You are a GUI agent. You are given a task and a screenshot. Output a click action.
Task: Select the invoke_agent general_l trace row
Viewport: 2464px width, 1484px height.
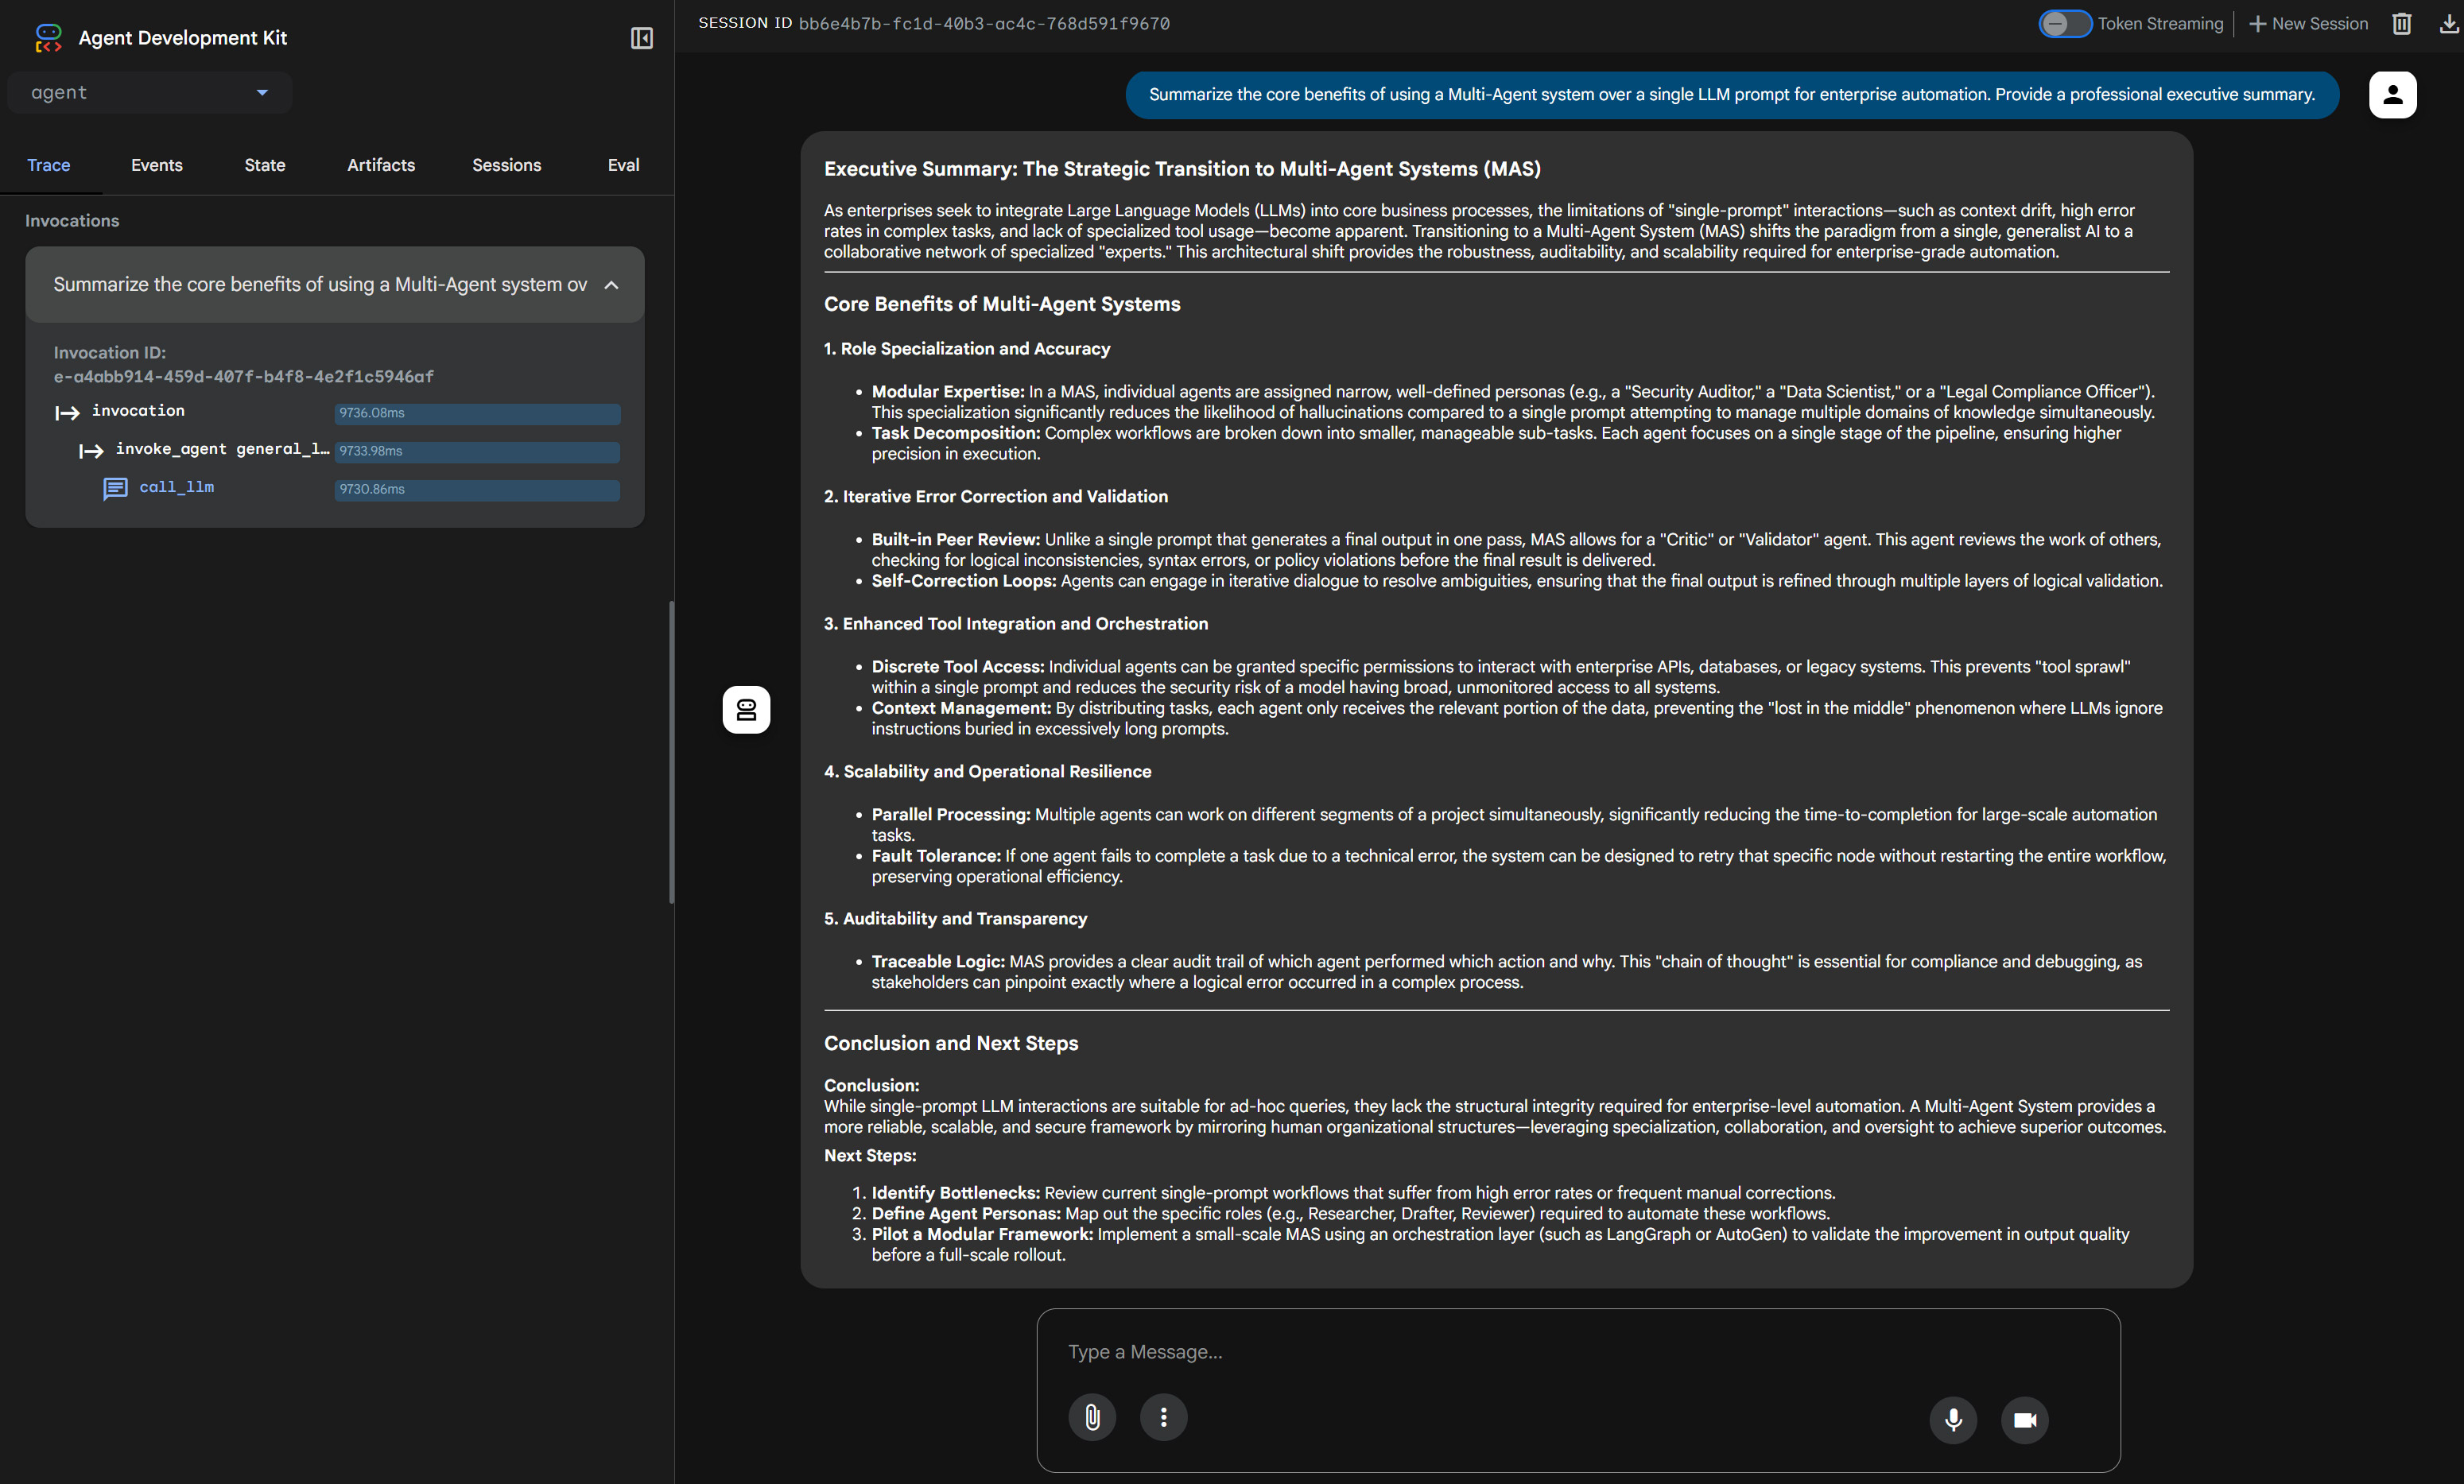tap(222, 449)
